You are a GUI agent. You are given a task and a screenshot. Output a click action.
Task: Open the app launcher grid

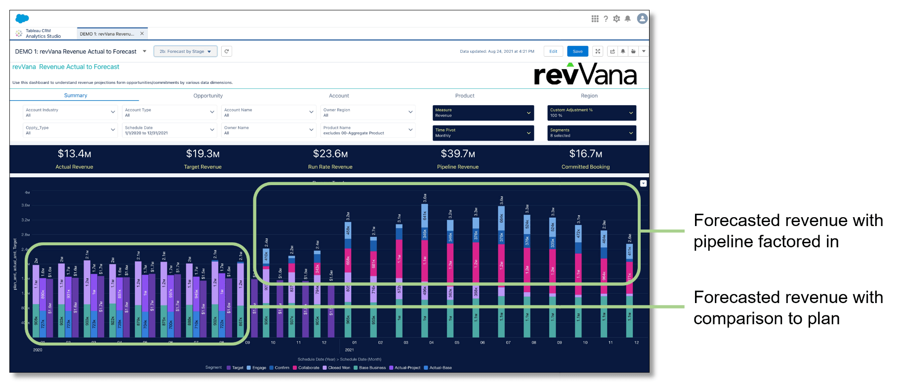tap(595, 19)
